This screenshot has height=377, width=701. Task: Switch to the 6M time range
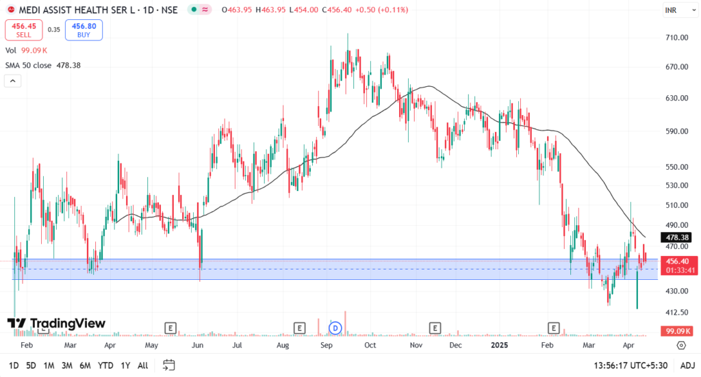click(x=85, y=365)
